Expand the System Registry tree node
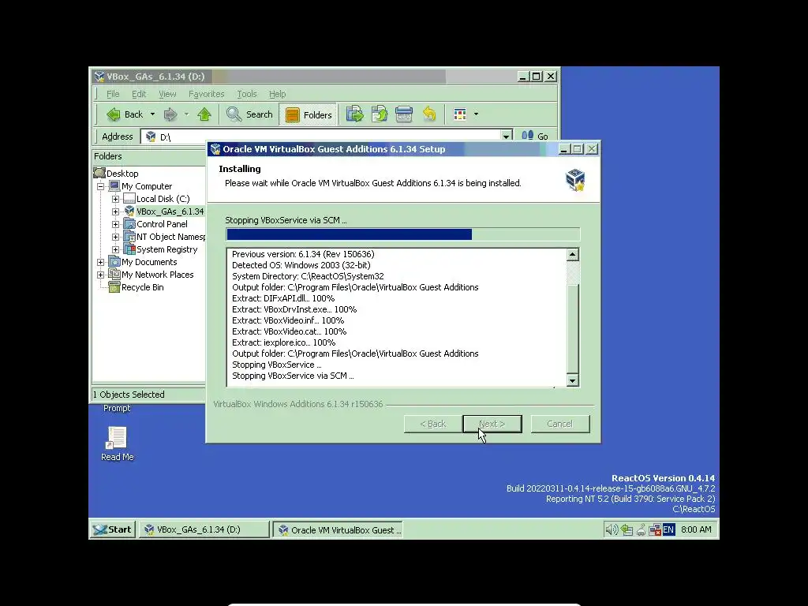The width and height of the screenshot is (808, 606). point(115,249)
